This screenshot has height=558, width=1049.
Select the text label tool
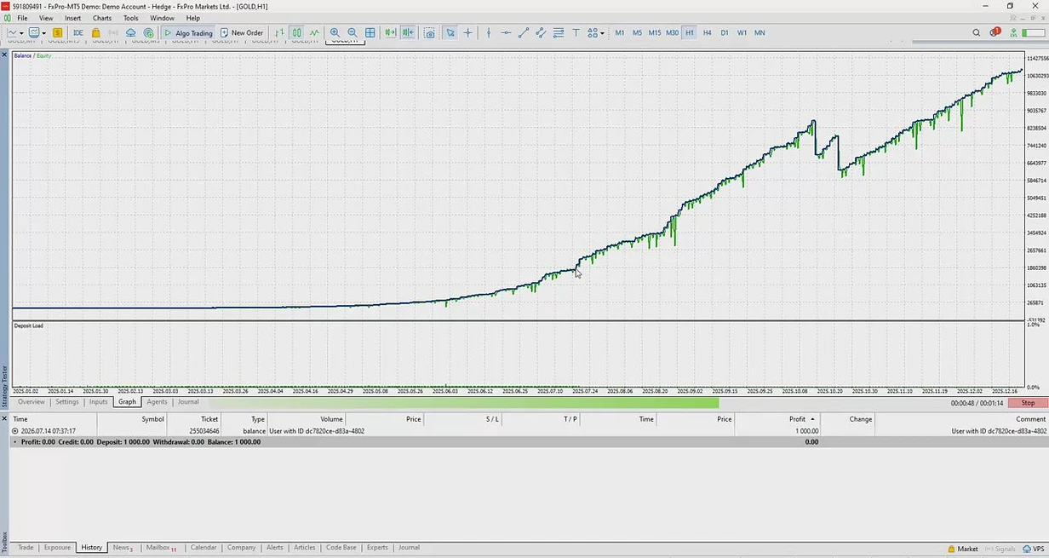click(x=576, y=33)
